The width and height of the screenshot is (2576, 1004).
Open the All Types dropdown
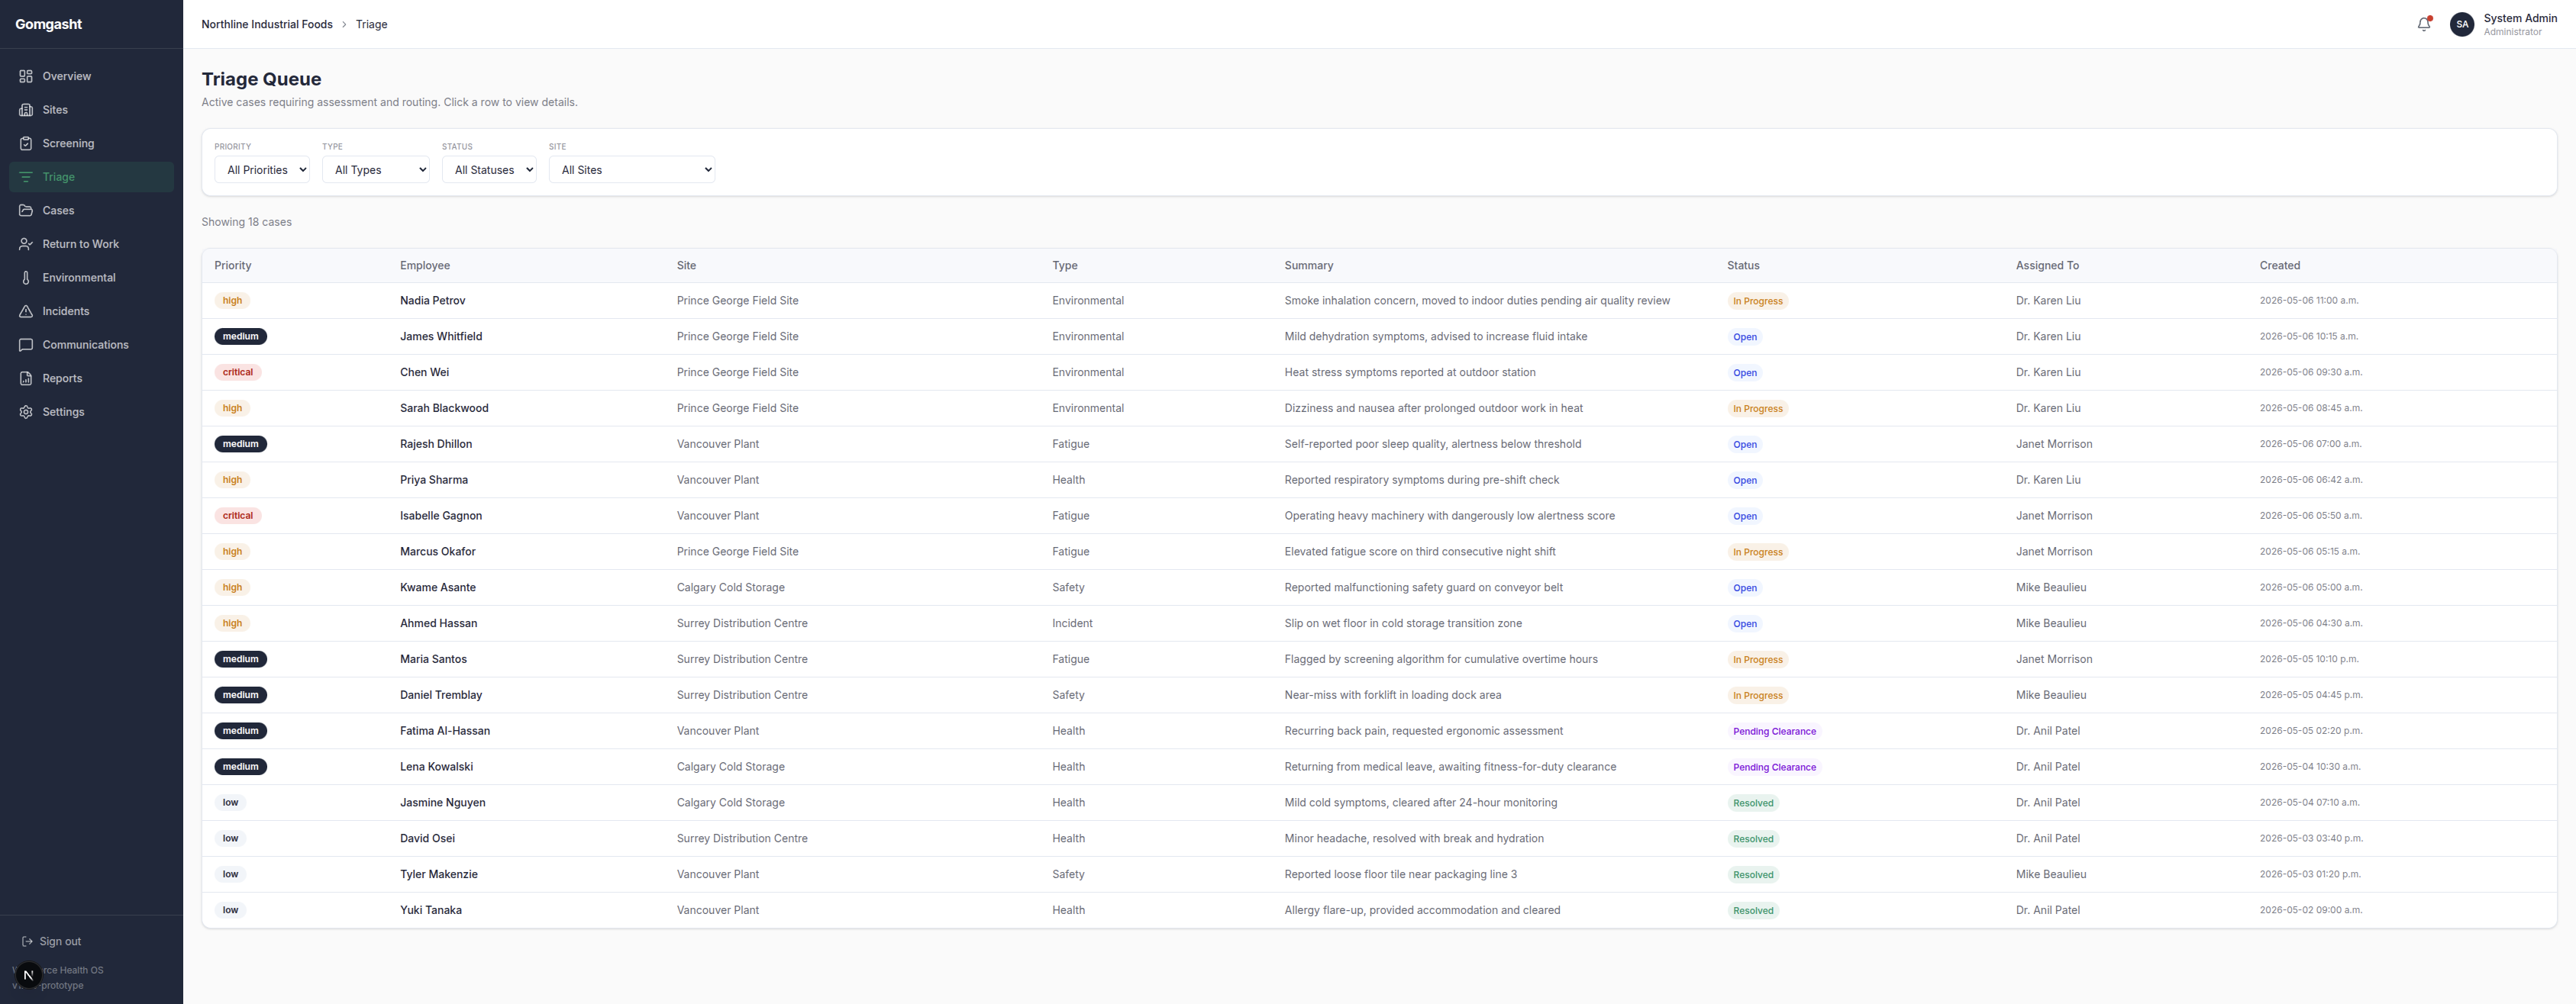pos(376,170)
